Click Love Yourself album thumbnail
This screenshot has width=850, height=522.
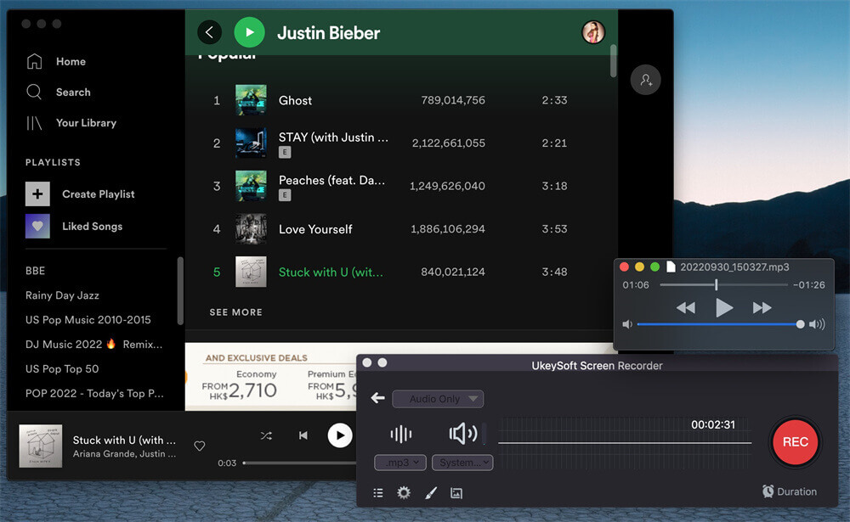coord(251,229)
